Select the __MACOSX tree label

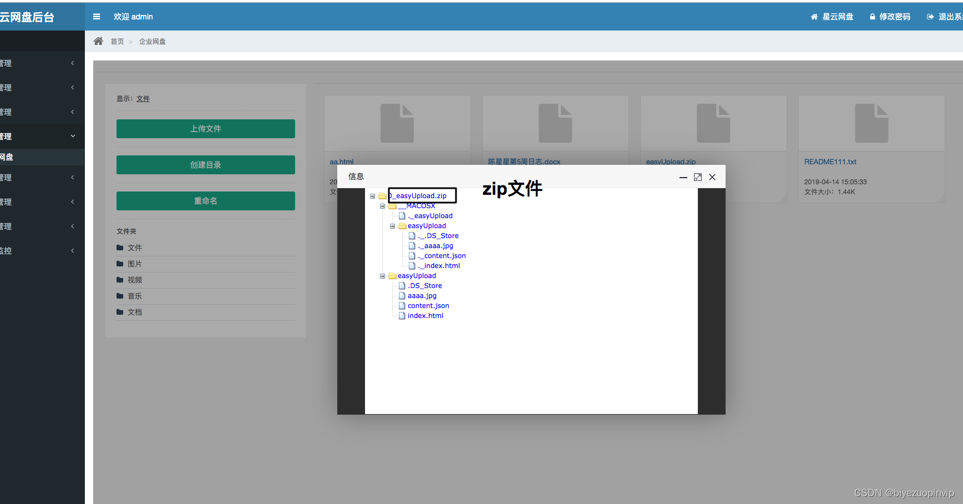417,206
